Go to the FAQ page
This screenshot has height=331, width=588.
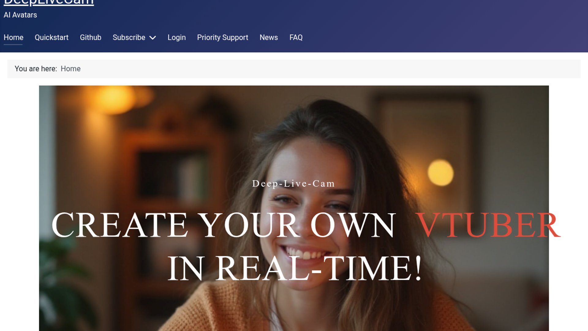(296, 37)
